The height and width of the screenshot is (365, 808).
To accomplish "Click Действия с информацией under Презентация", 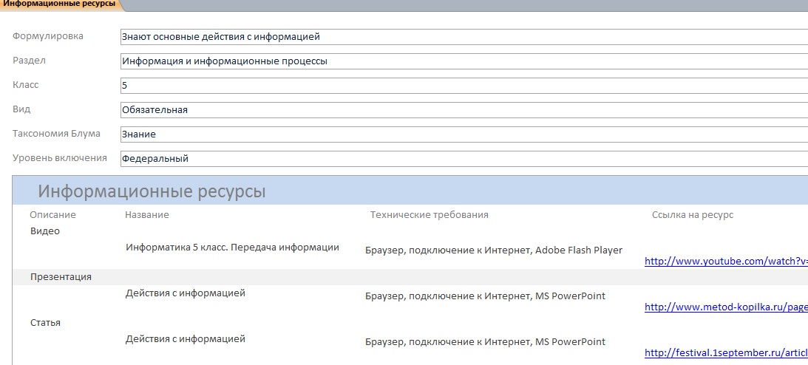I will [186, 293].
